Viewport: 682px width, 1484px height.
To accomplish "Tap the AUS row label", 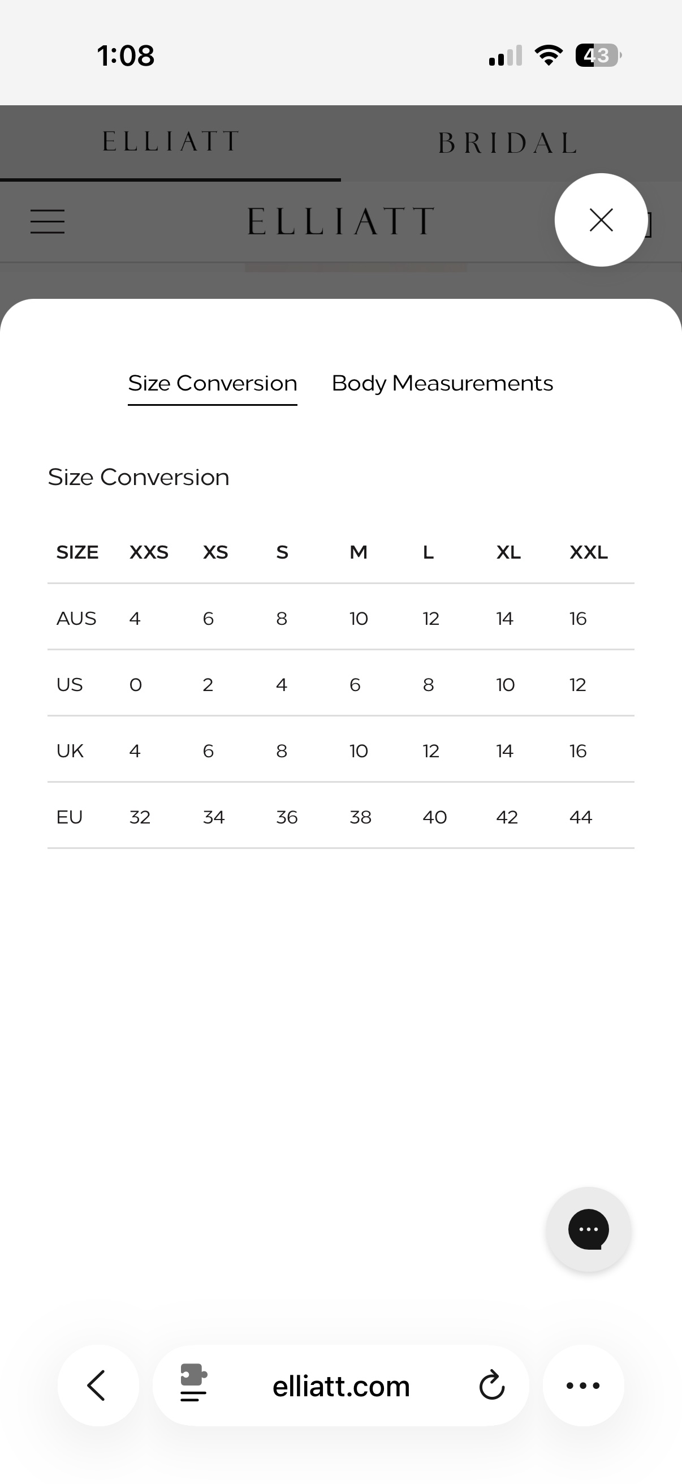I will click(x=76, y=619).
